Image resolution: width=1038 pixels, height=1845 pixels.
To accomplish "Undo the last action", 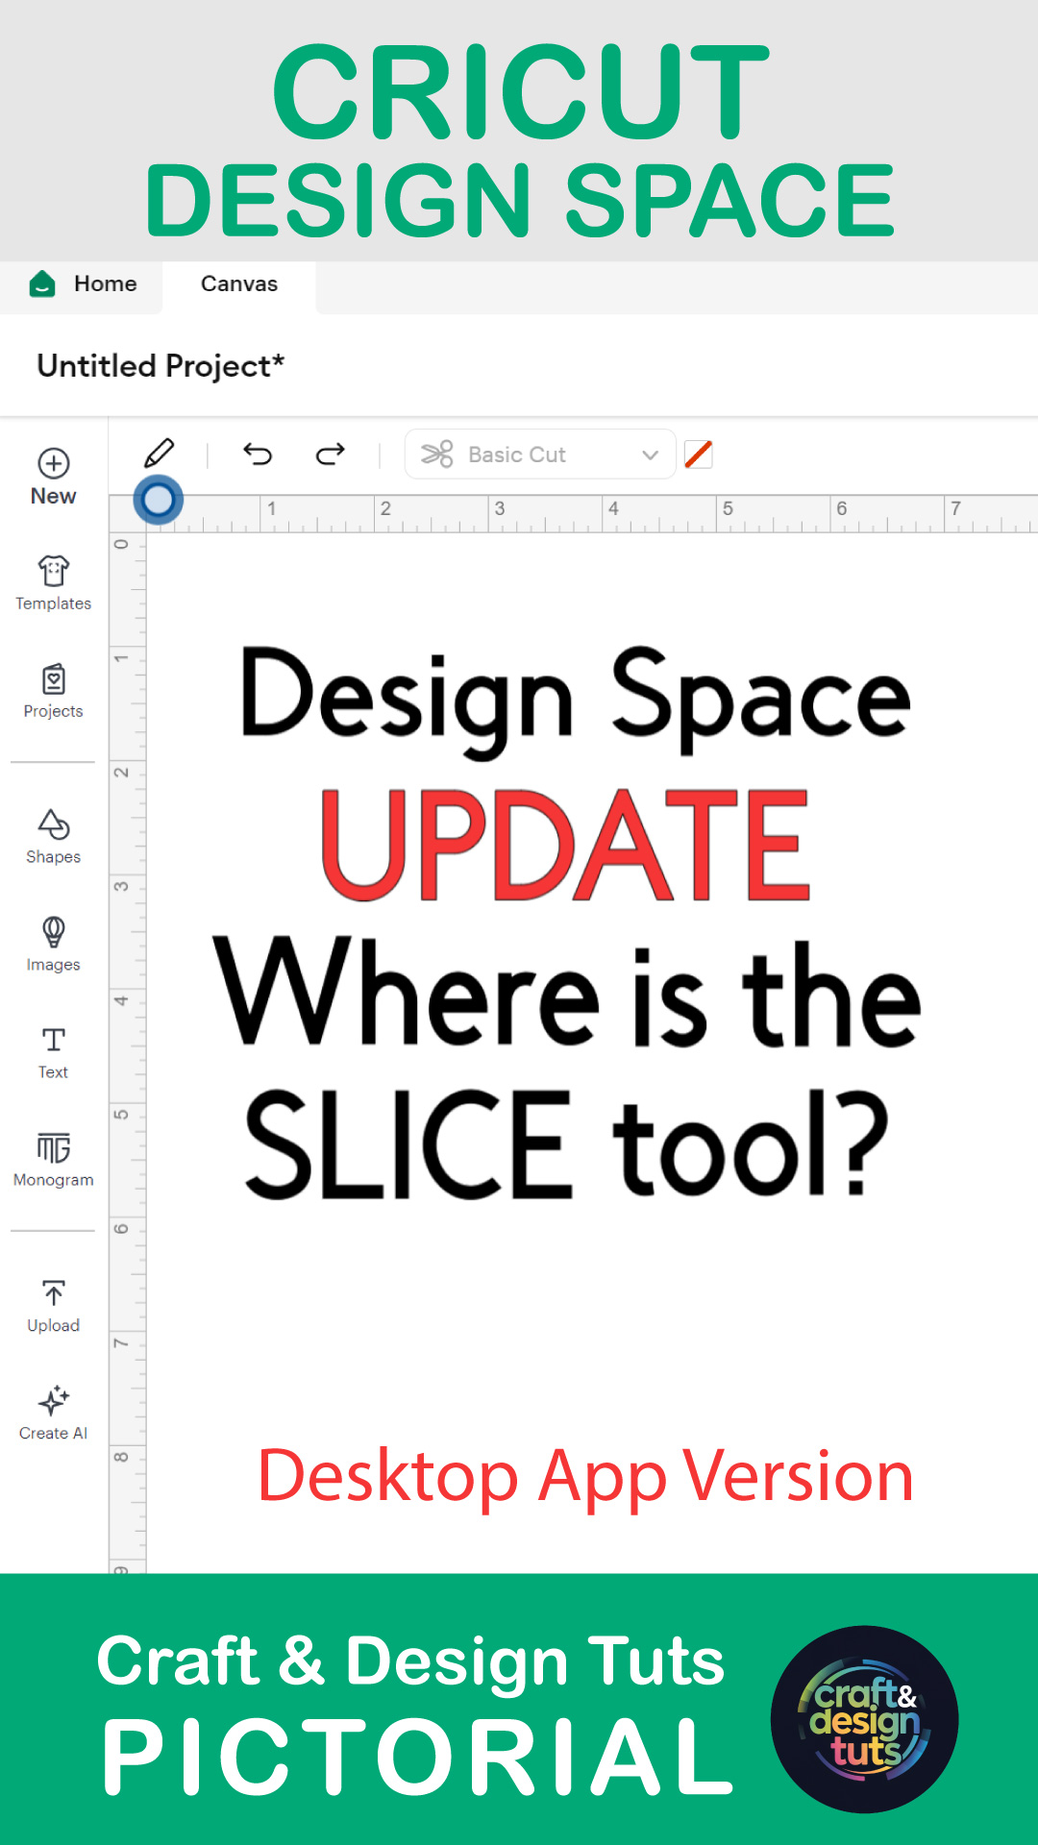I will coord(258,454).
